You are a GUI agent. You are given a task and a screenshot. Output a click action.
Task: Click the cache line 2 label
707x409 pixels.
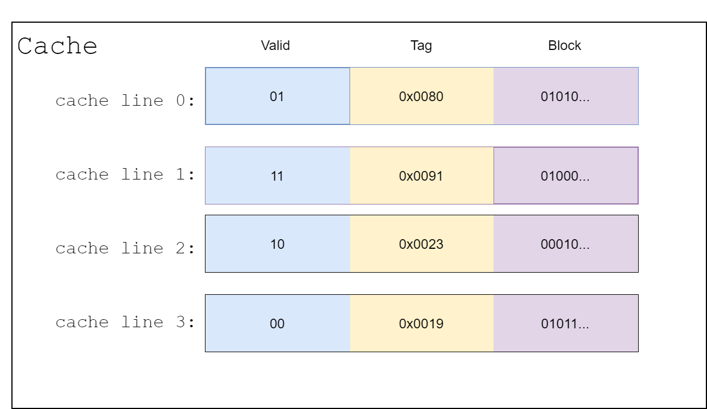125,249
